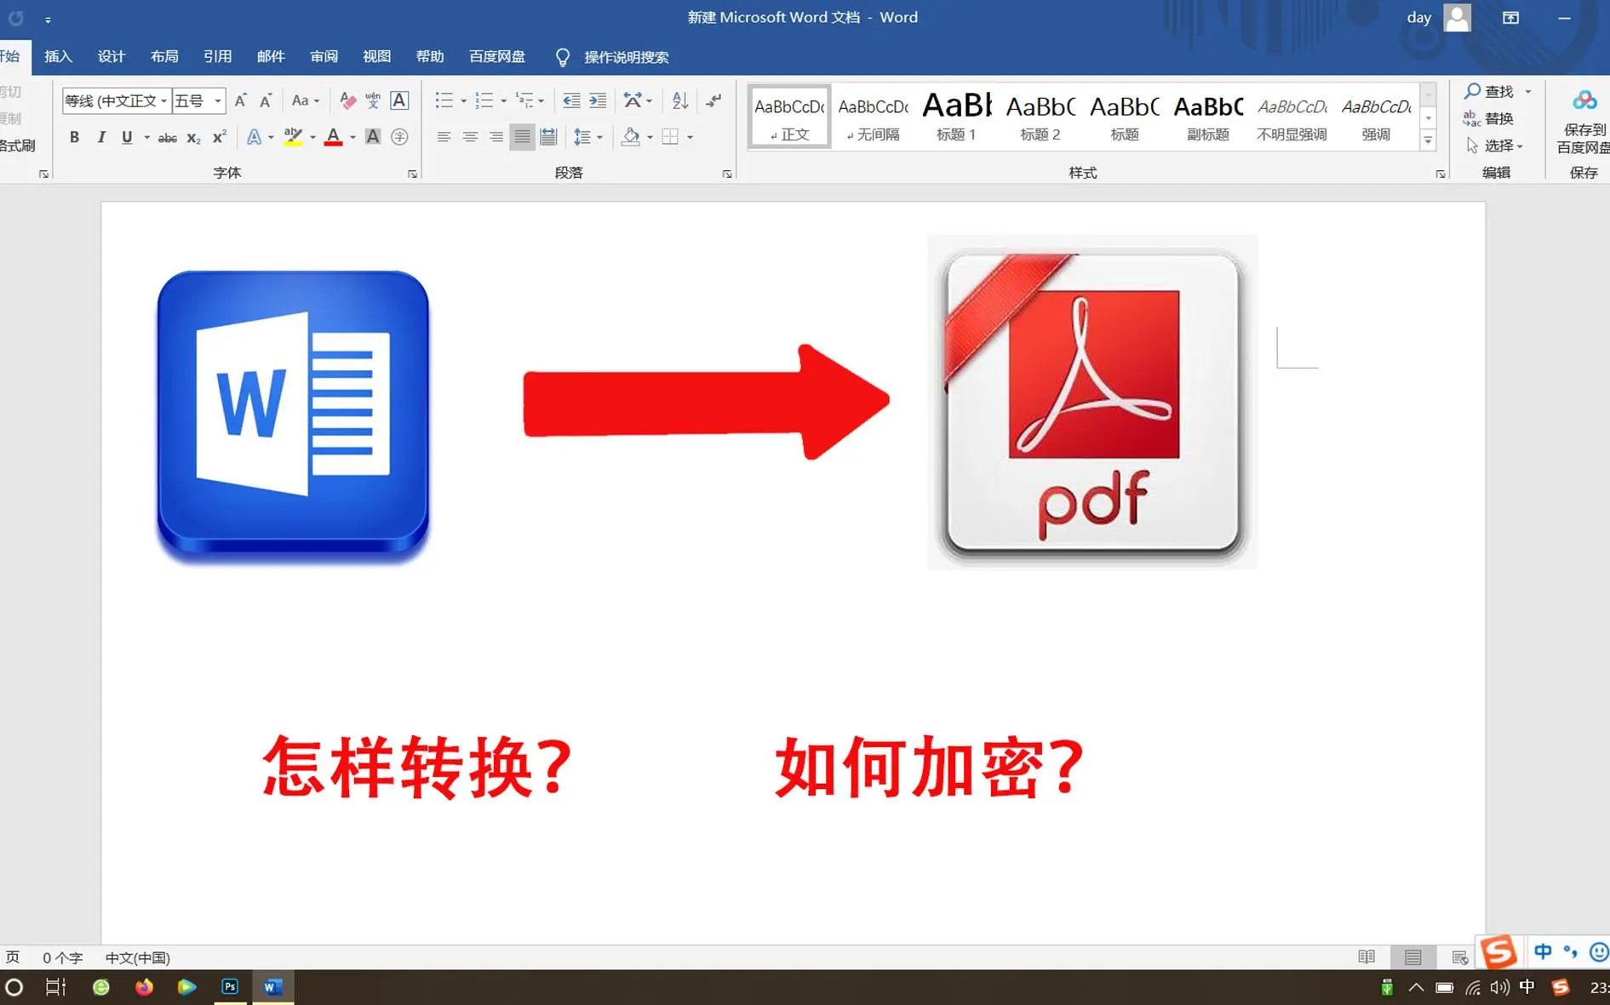Open borders dropdown arrow
The width and height of the screenshot is (1610, 1005).
pos(690,137)
